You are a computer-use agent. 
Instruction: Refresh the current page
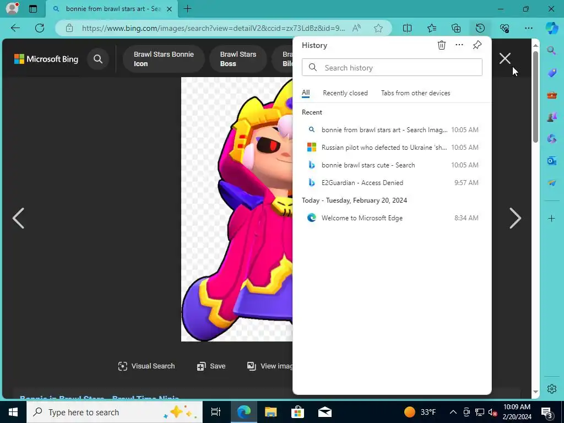coord(40,28)
